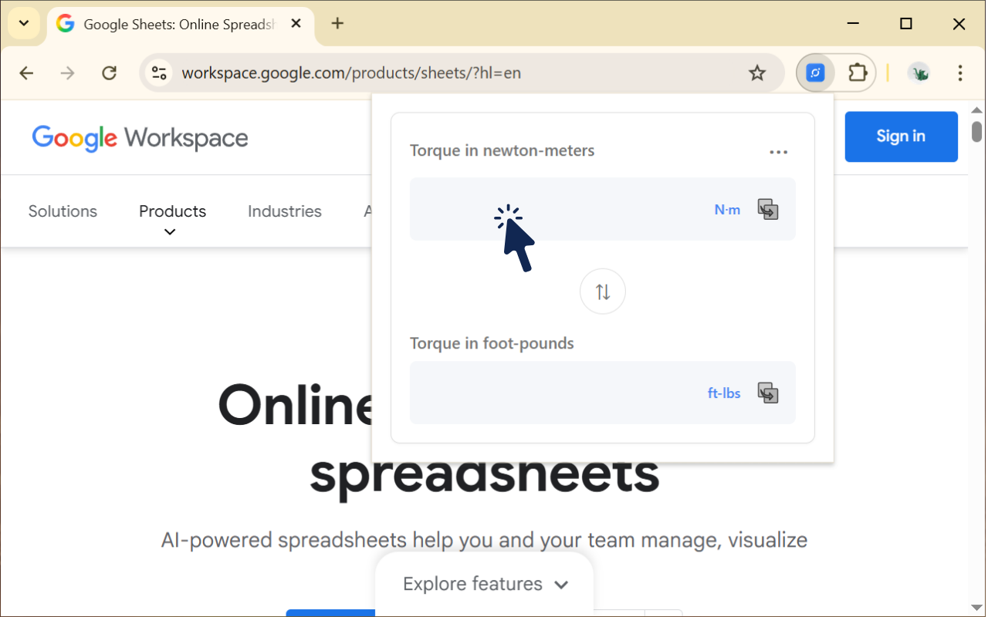988x617 pixels.
Task: Open the Products menu
Action: (x=172, y=211)
